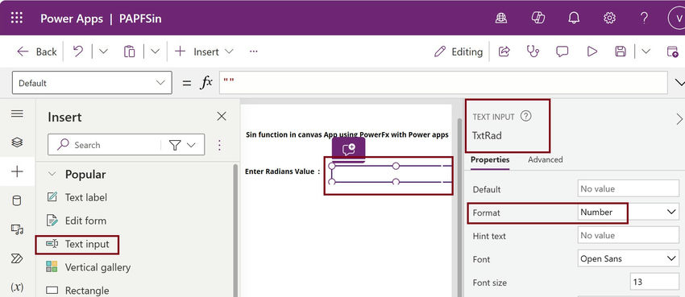This screenshot has height=297, width=685.
Task: Expand the formula bar chevron
Action: [679, 82]
